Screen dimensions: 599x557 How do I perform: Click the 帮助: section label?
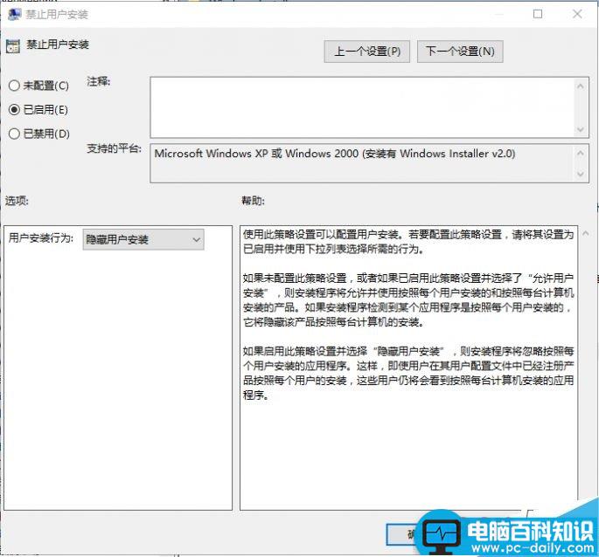pos(253,201)
